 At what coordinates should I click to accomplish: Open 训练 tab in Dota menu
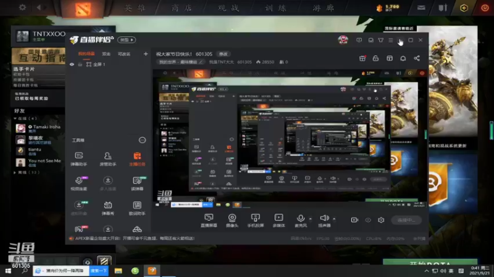tap(275, 8)
